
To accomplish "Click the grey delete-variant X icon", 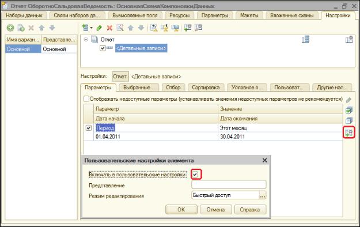I will tap(31, 28).
